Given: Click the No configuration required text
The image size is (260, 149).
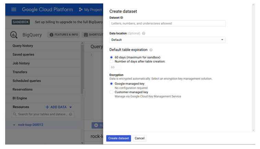Looking at the screenshot, I should pos(131,88).
